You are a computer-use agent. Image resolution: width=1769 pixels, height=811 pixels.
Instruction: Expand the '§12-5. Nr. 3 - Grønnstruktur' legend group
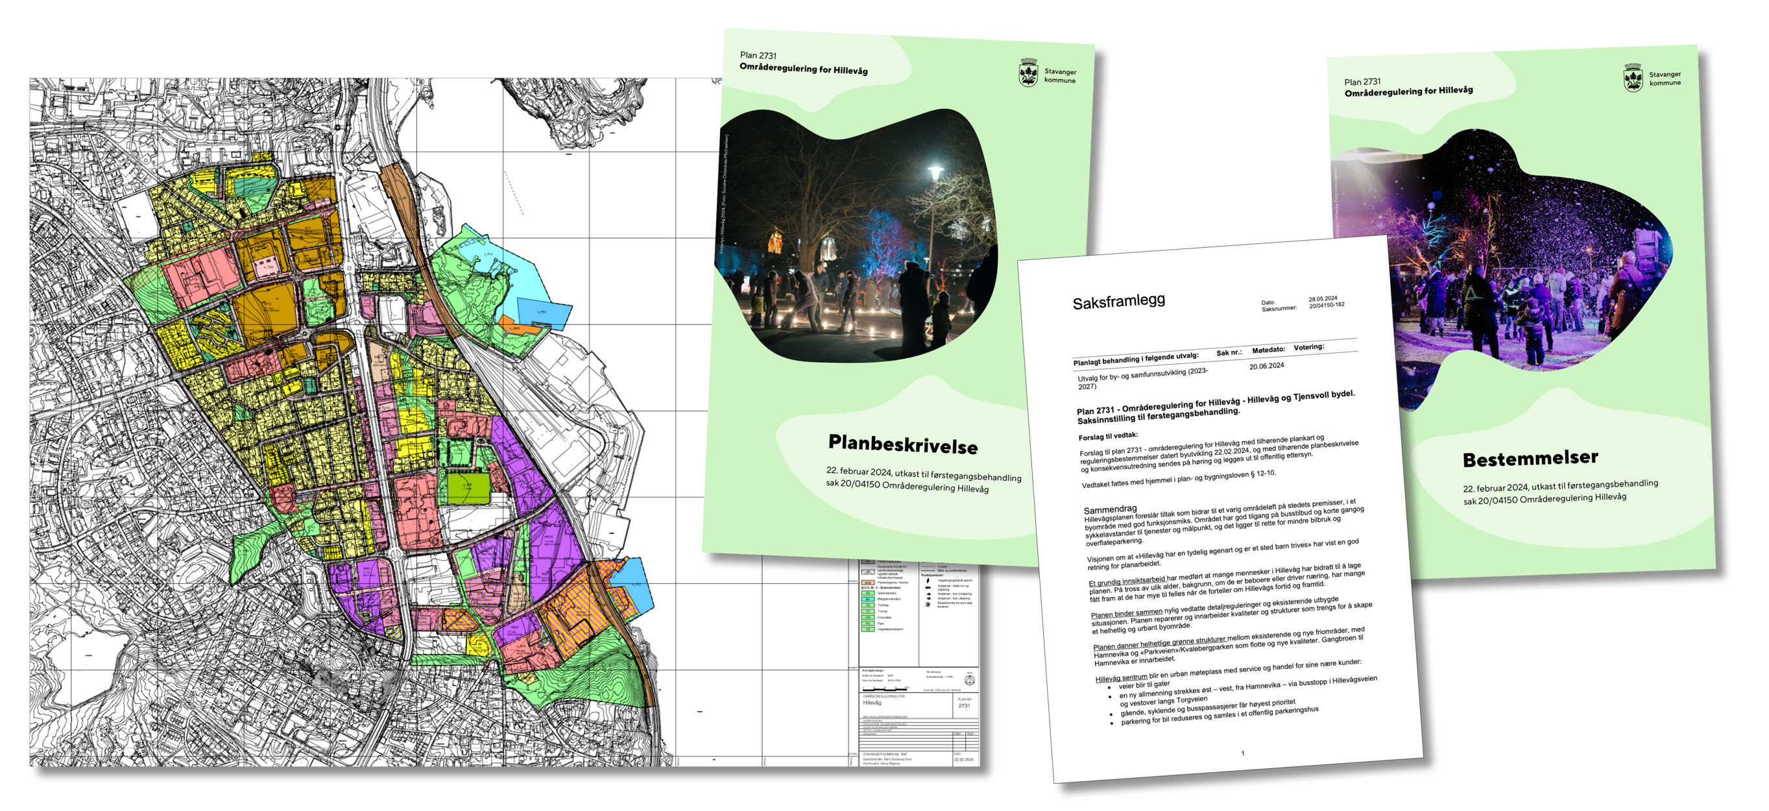[881, 588]
